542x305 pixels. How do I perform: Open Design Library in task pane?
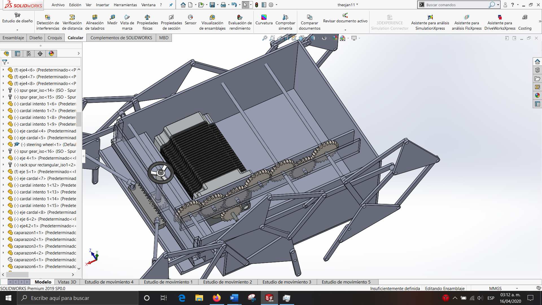pos(537,70)
